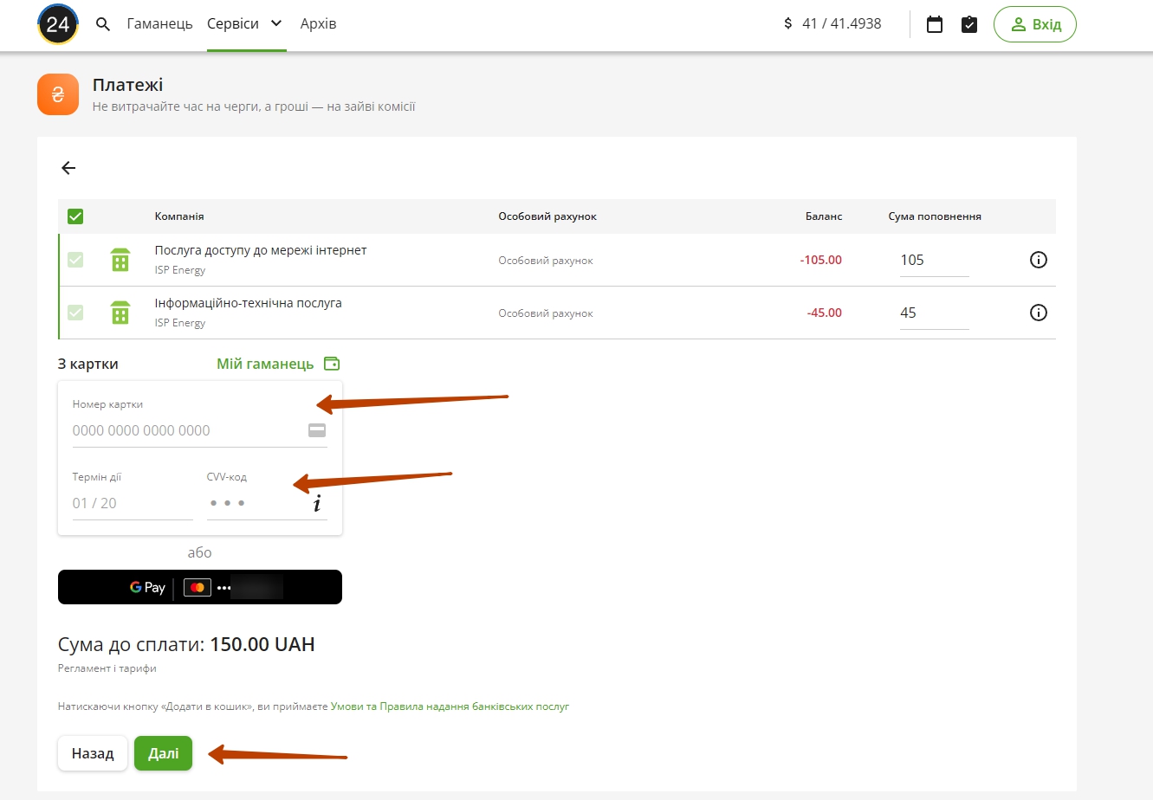Click the exchange rate 41 / 41.4938

pos(842,24)
